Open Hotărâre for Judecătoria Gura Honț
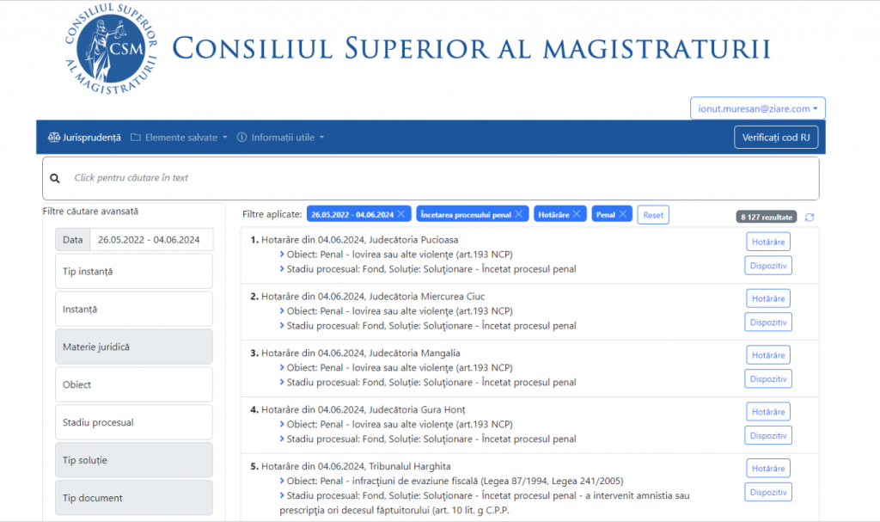This screenshot has height=522, width=880. (768, 412)
